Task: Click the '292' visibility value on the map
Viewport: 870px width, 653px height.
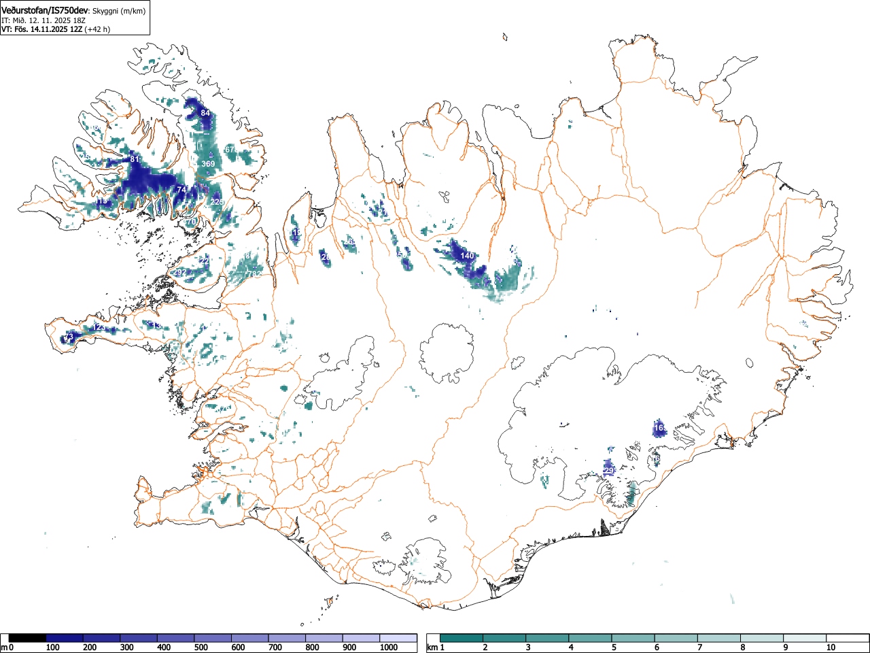Action: [x=179, y=272]
